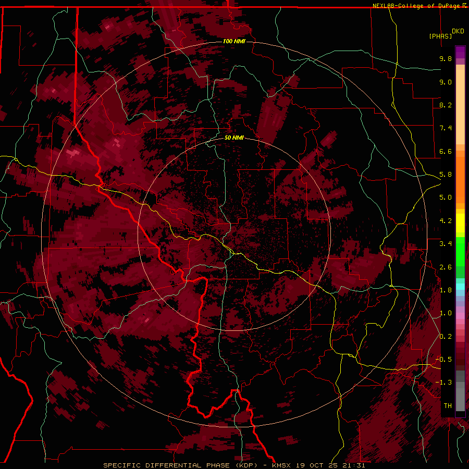Click the 4.2 legend value
Image resolution: width=469 pixels, height=469 pixels.
point(446,221)
